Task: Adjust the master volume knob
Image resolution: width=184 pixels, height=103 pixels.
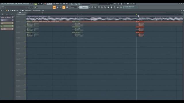Action: pos(32,4)
